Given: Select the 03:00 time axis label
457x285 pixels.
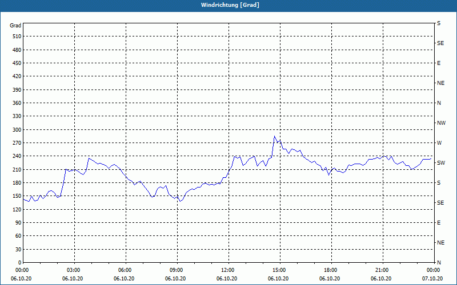Looking at the screenshot, I should [x=75, y=270].
